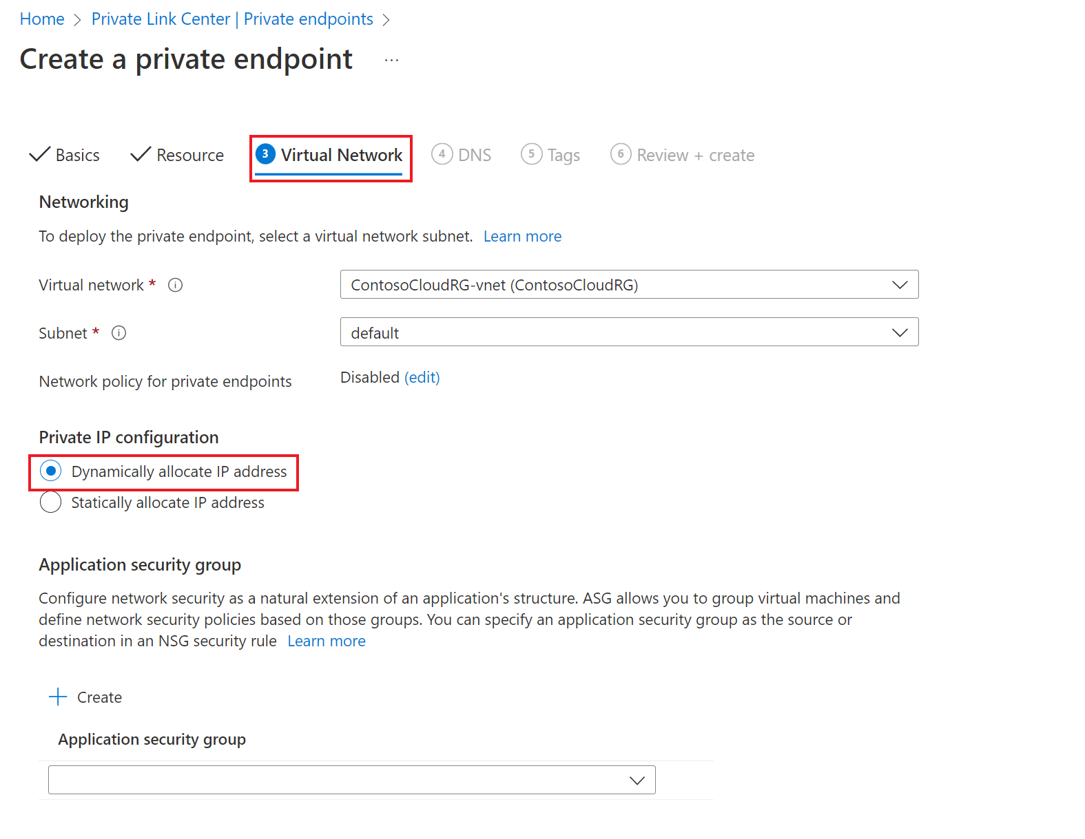
Task: Open the Application security group dropdown
Action: [351, 780]
